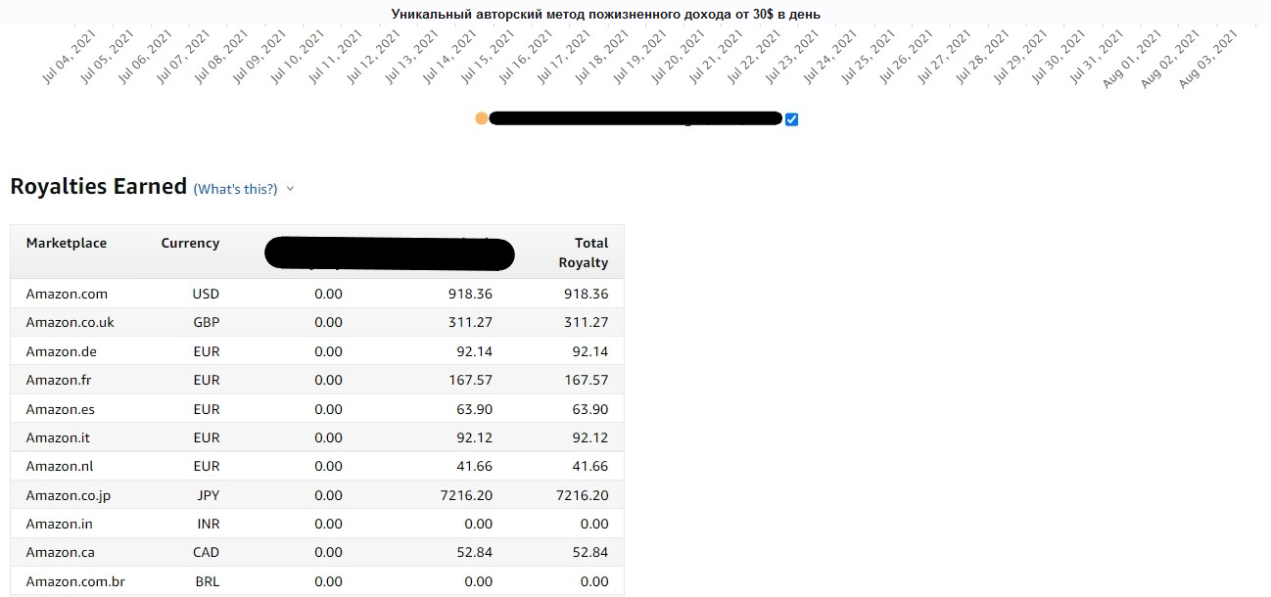Image resolution: width=1271 pixels, height=597 pixels.
Task: Select the Amazon.de marketplace row
Action: [x=62, y=351]
